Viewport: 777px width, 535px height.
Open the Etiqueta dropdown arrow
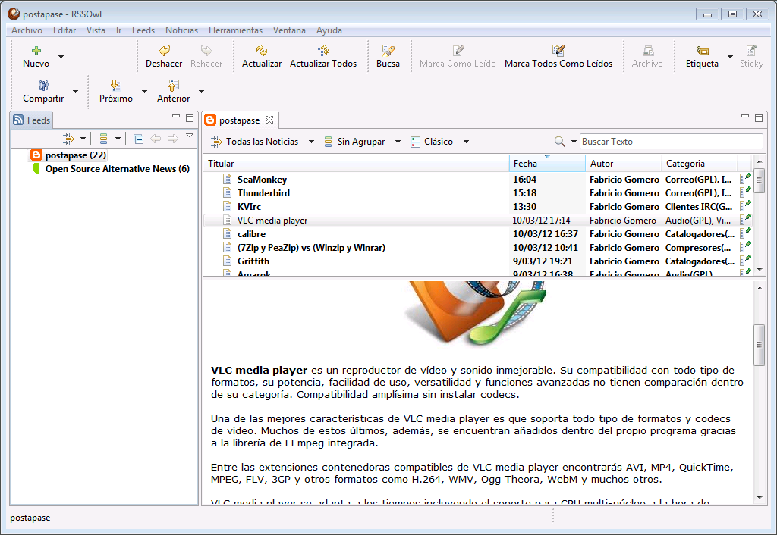click(730, 56)
